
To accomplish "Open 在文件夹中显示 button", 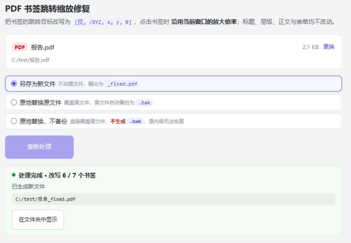I will pyautogui.click(x=38, y=220).
